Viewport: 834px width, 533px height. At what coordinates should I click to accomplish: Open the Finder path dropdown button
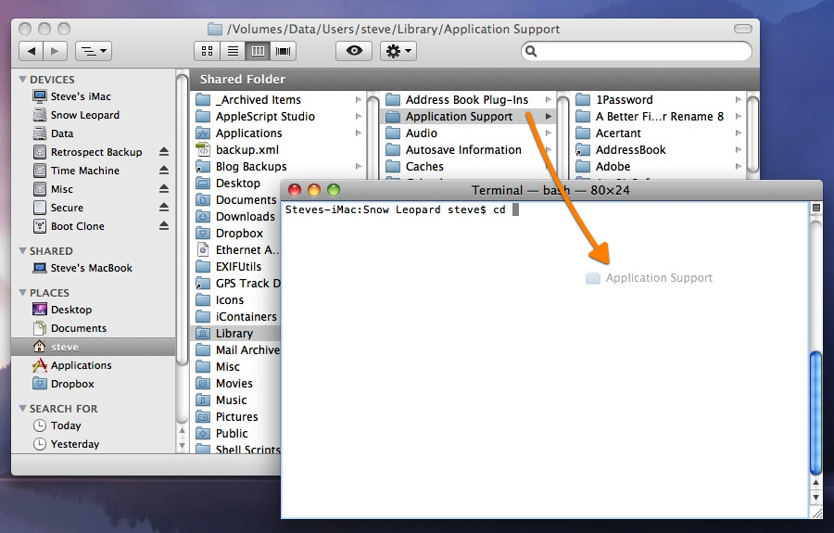[x=94, y=51]
